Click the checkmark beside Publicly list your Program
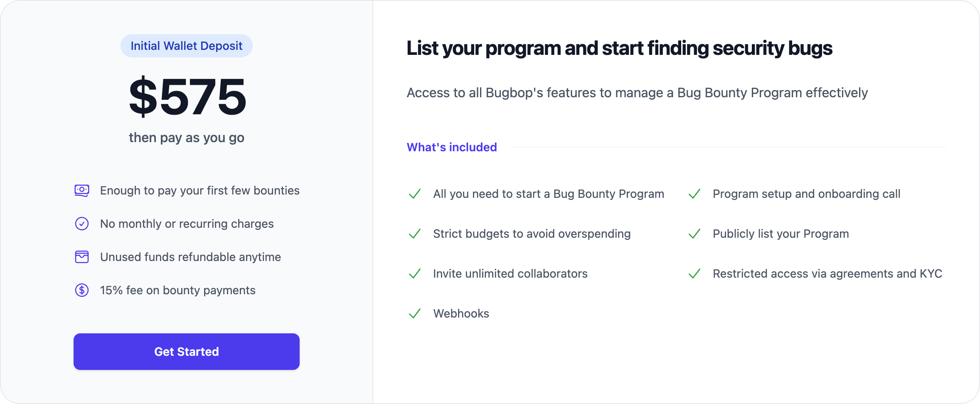Image resolution: width=980 pixels, height=404 pixels. coord(694,234)
